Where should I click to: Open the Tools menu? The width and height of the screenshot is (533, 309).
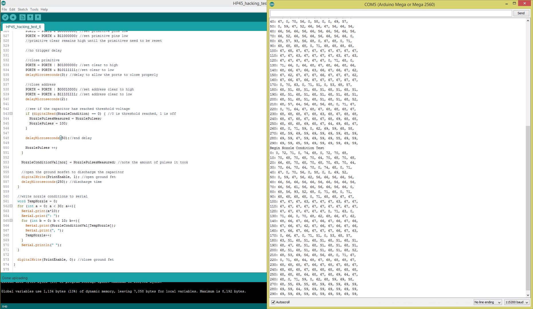[x=34, y=9]
